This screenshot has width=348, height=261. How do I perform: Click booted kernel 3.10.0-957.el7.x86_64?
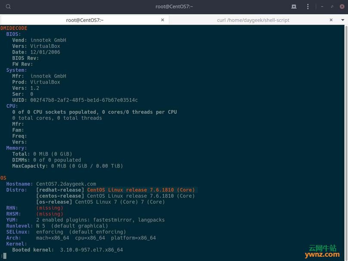(91, 250)
